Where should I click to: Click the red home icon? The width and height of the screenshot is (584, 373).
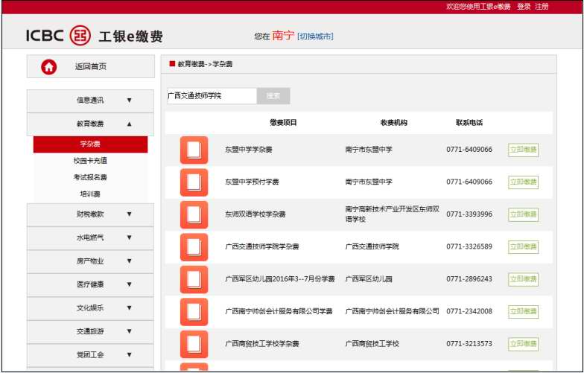pyautogui.click(x=49, y=67)
